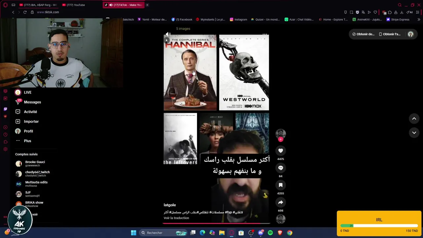This screenshot has height=238, width=423.
Task: Open Opera tab search magnifier
Action: click(x=400, y=5)
